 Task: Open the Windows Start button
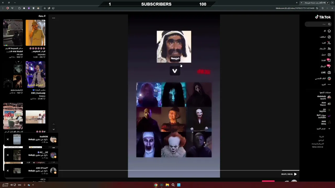point(179,185)
